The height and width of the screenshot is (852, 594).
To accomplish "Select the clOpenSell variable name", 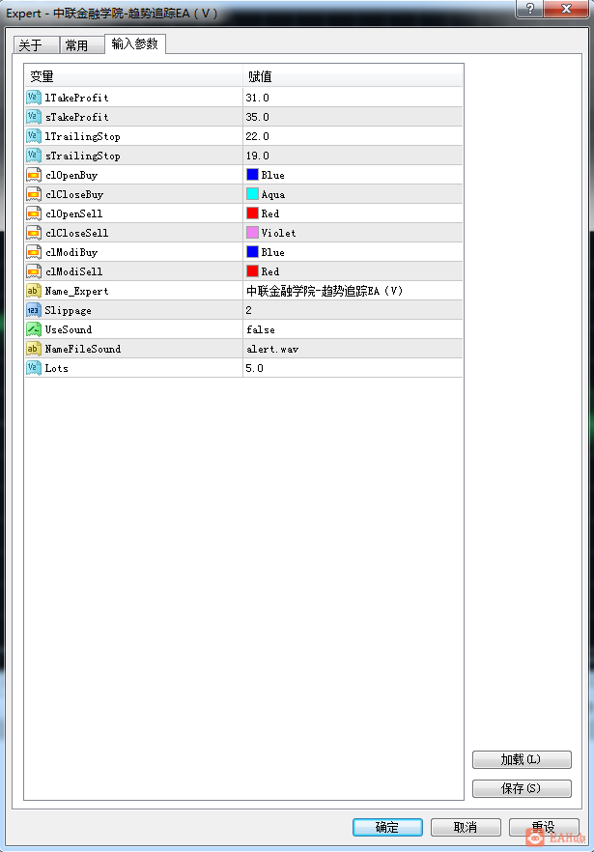I will pyautogui.click(x=74, y=213).
